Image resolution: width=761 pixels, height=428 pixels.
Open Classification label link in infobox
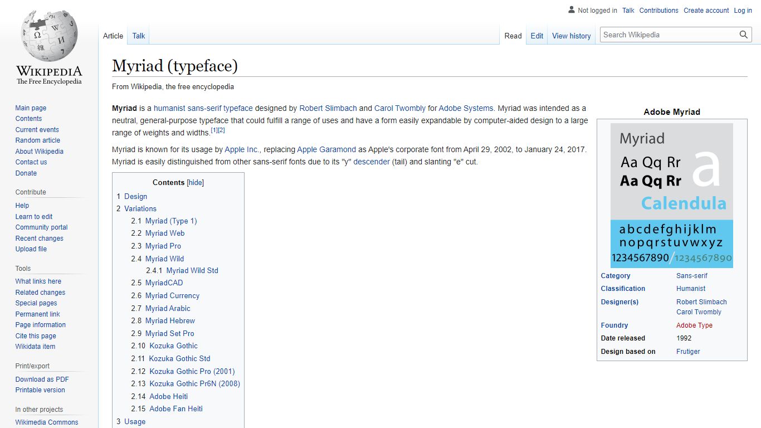click(623, 289)
